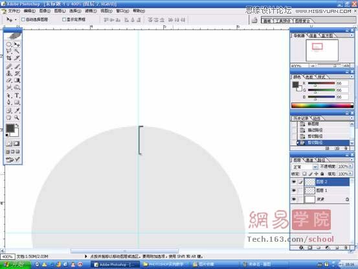Add a layer style in Layers panel
The height and width of the screenshot is (269, 358).
(302, 248)
